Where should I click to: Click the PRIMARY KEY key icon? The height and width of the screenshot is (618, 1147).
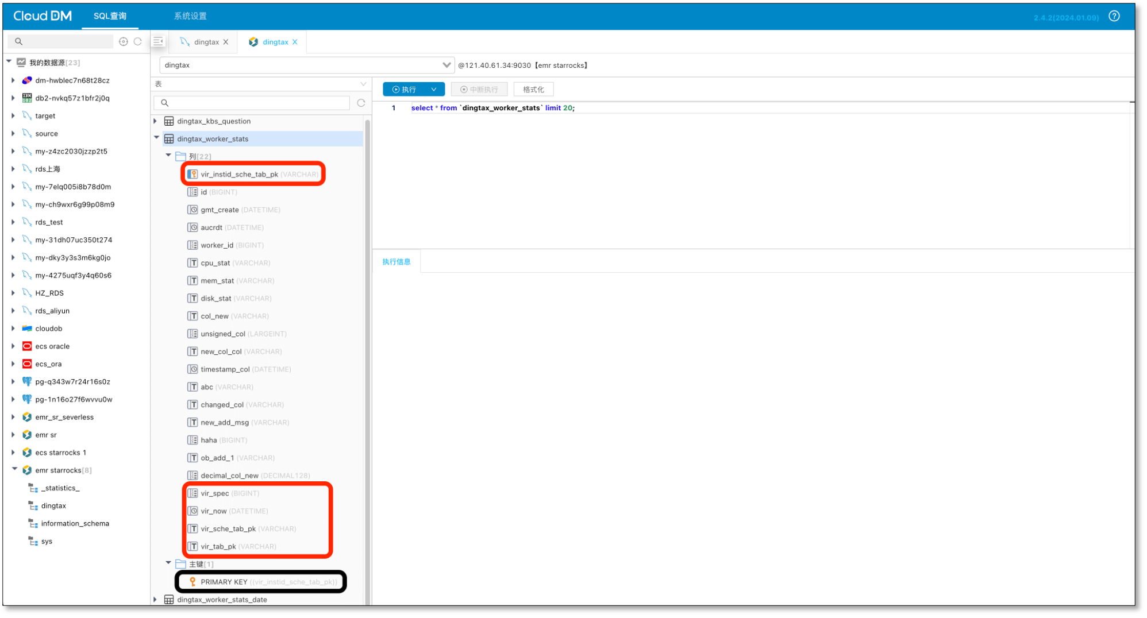point(193,582)
